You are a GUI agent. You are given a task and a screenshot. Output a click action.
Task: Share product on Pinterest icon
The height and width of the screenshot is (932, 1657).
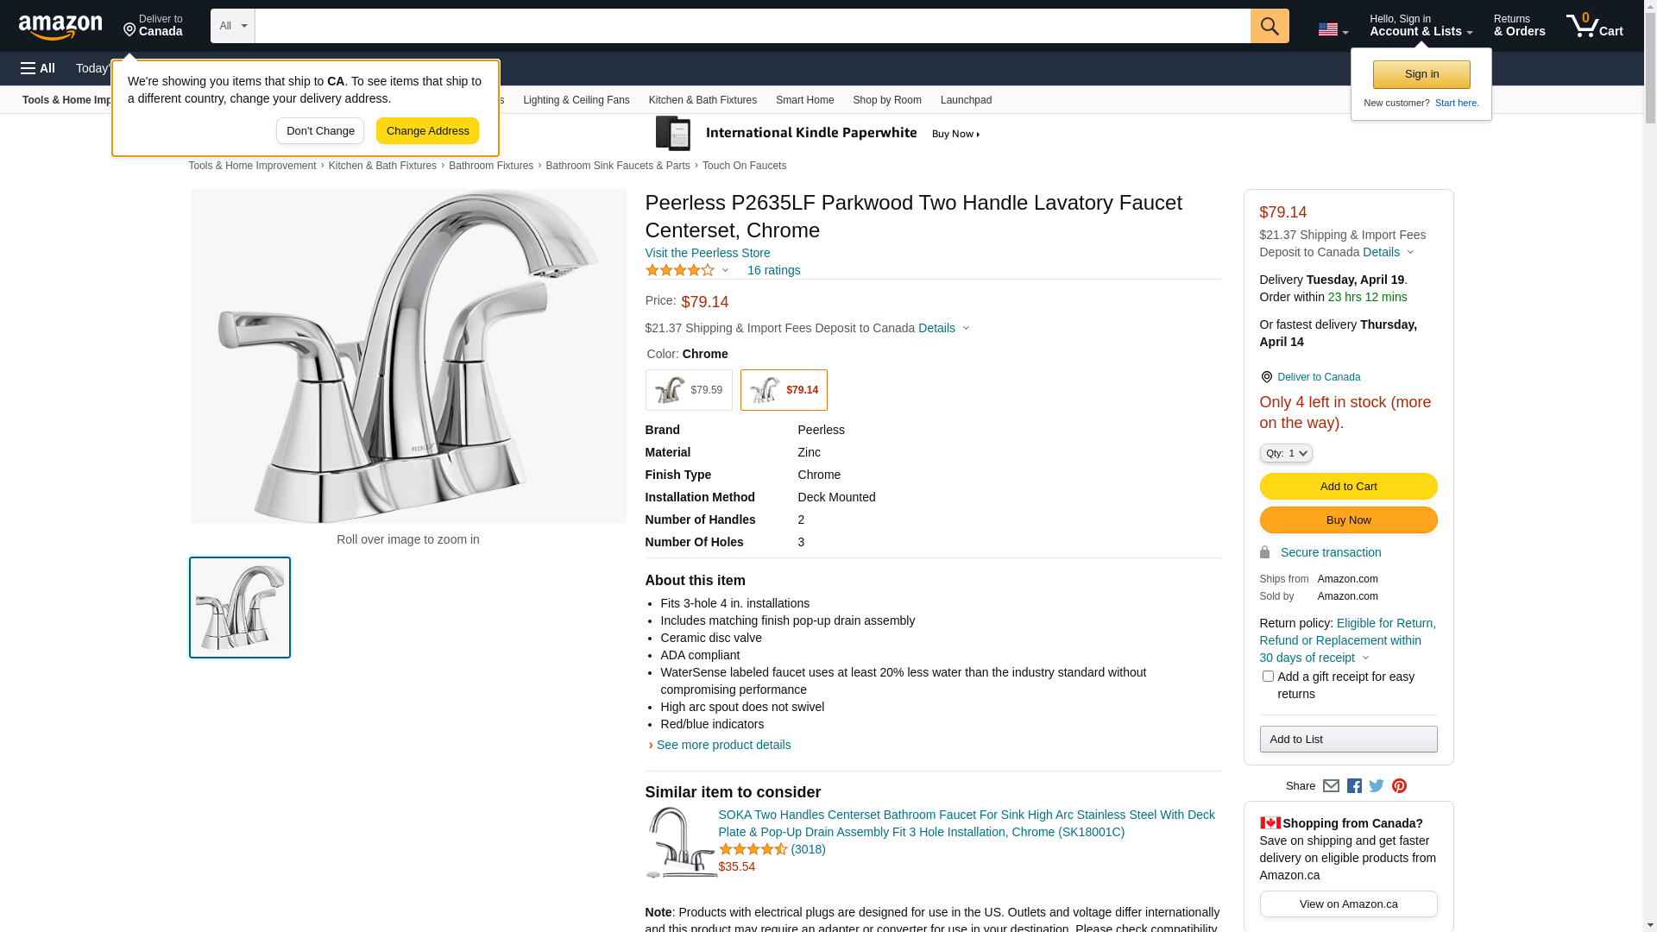tap(1399, 786)
